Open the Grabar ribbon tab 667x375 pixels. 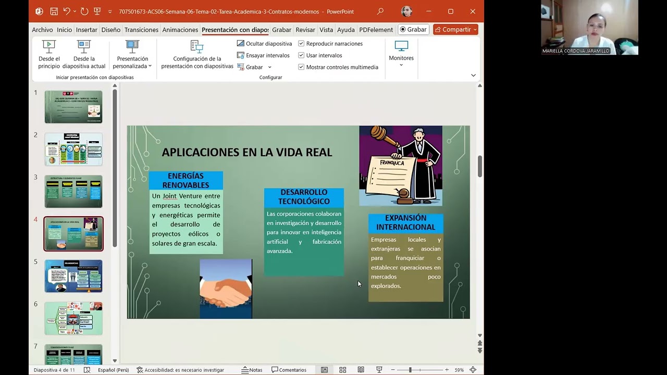point(281,30)
